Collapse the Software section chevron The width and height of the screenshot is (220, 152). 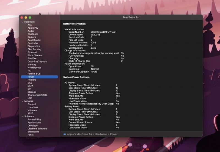[x=23, y=117]
